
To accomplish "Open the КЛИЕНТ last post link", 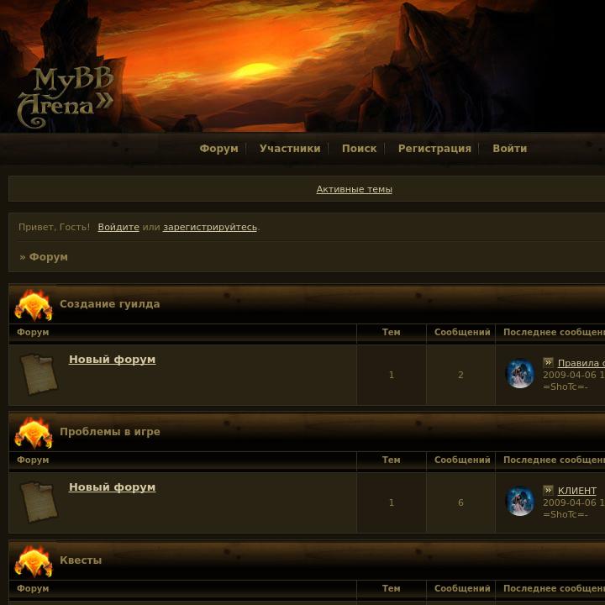I will coord(576,491).
